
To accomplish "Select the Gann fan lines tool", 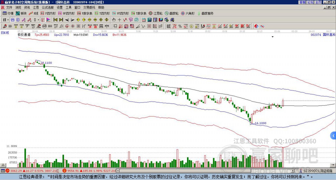I will point(121,26).
